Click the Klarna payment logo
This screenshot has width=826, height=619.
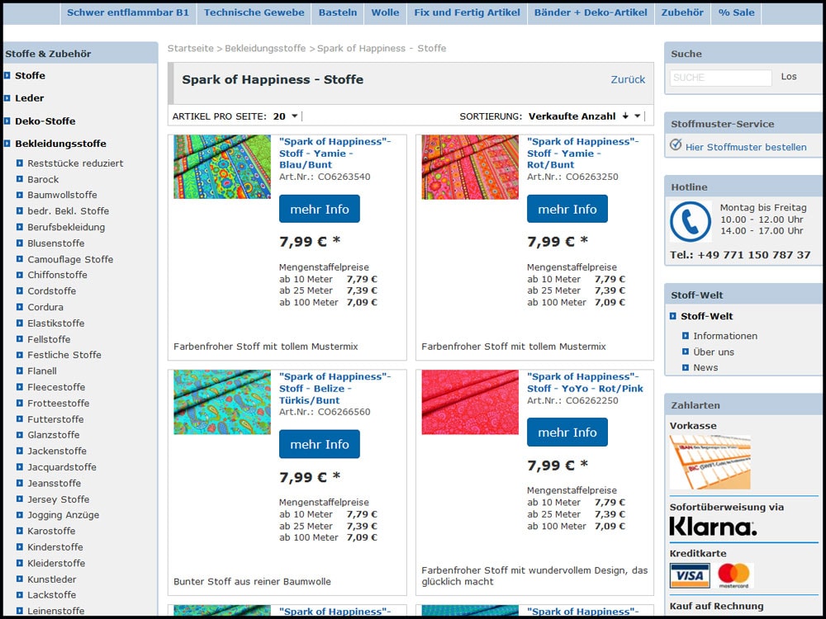pos(712,527)
